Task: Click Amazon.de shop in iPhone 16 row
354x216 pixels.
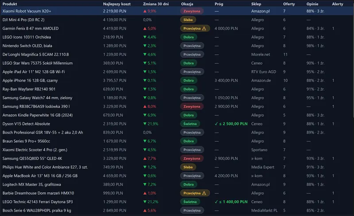Action: click(x=261, y=80)
